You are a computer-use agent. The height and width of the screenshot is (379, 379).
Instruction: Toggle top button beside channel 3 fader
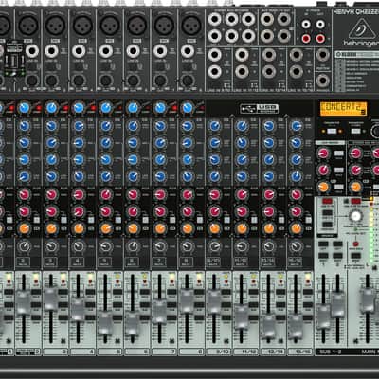pos(63,292)
